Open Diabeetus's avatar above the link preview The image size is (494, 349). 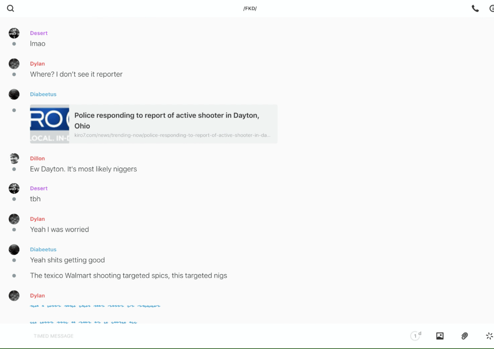tap(14, 94)
